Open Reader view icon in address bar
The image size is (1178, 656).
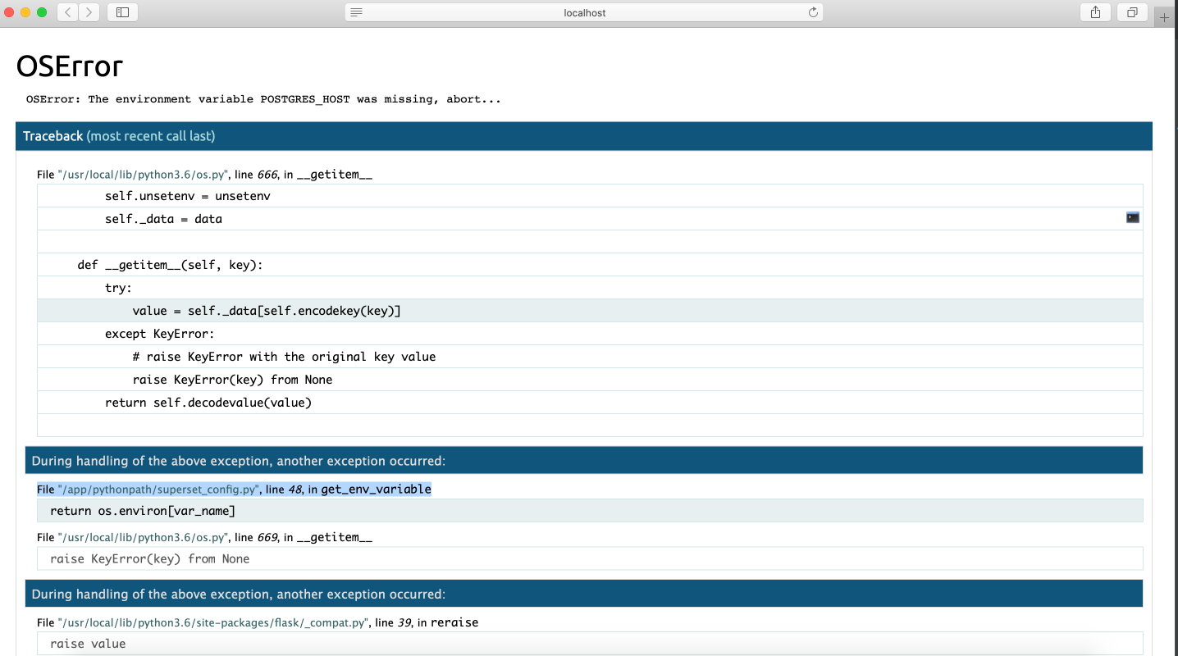tap(356, 12)
